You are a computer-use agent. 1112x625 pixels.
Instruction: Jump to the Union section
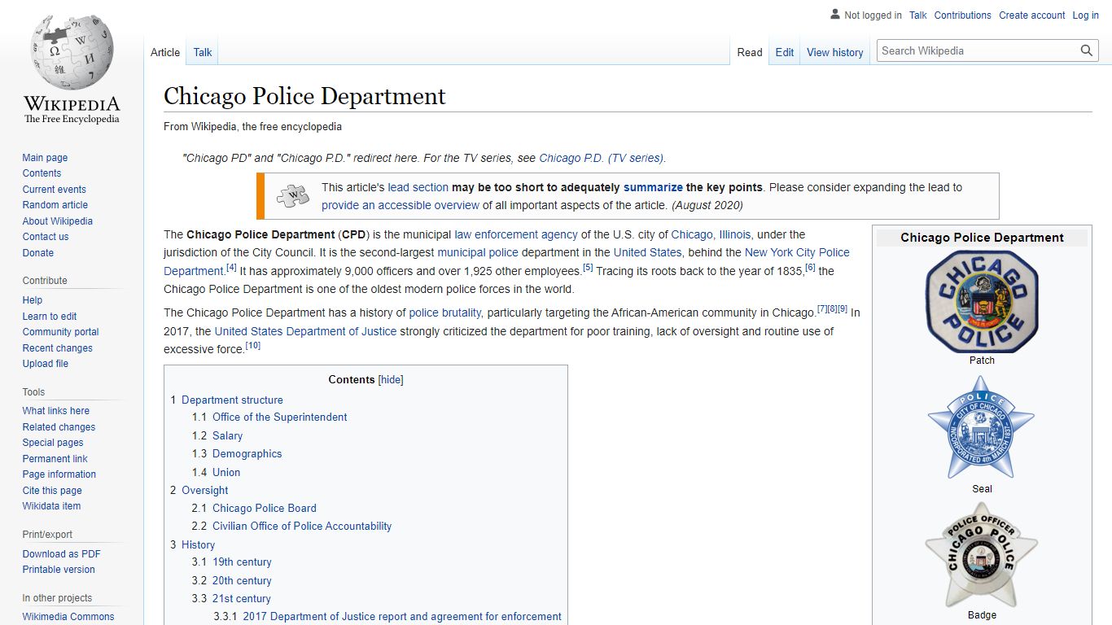click(226, 473)
